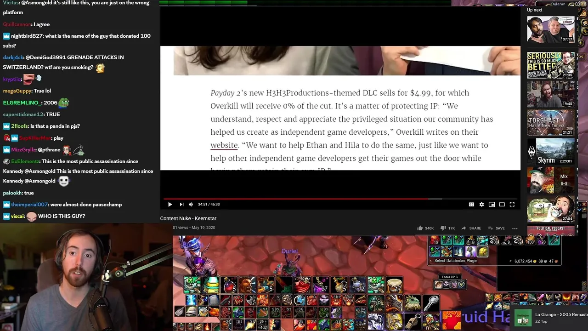Click the 'Up next' heading

(534, 10)
